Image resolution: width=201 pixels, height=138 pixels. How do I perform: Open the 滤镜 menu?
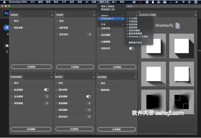click(80, 2)
